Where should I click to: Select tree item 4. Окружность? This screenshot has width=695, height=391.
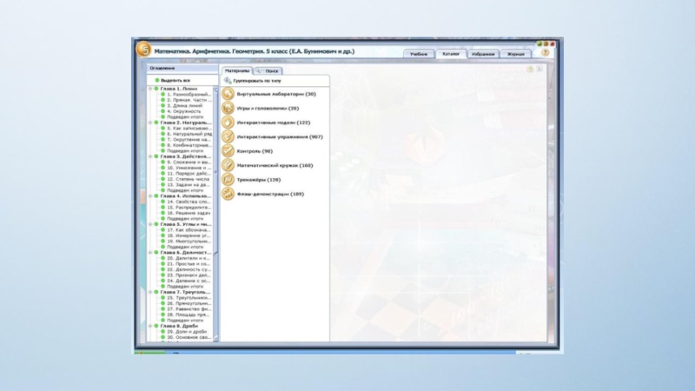[x=183, y=111]
